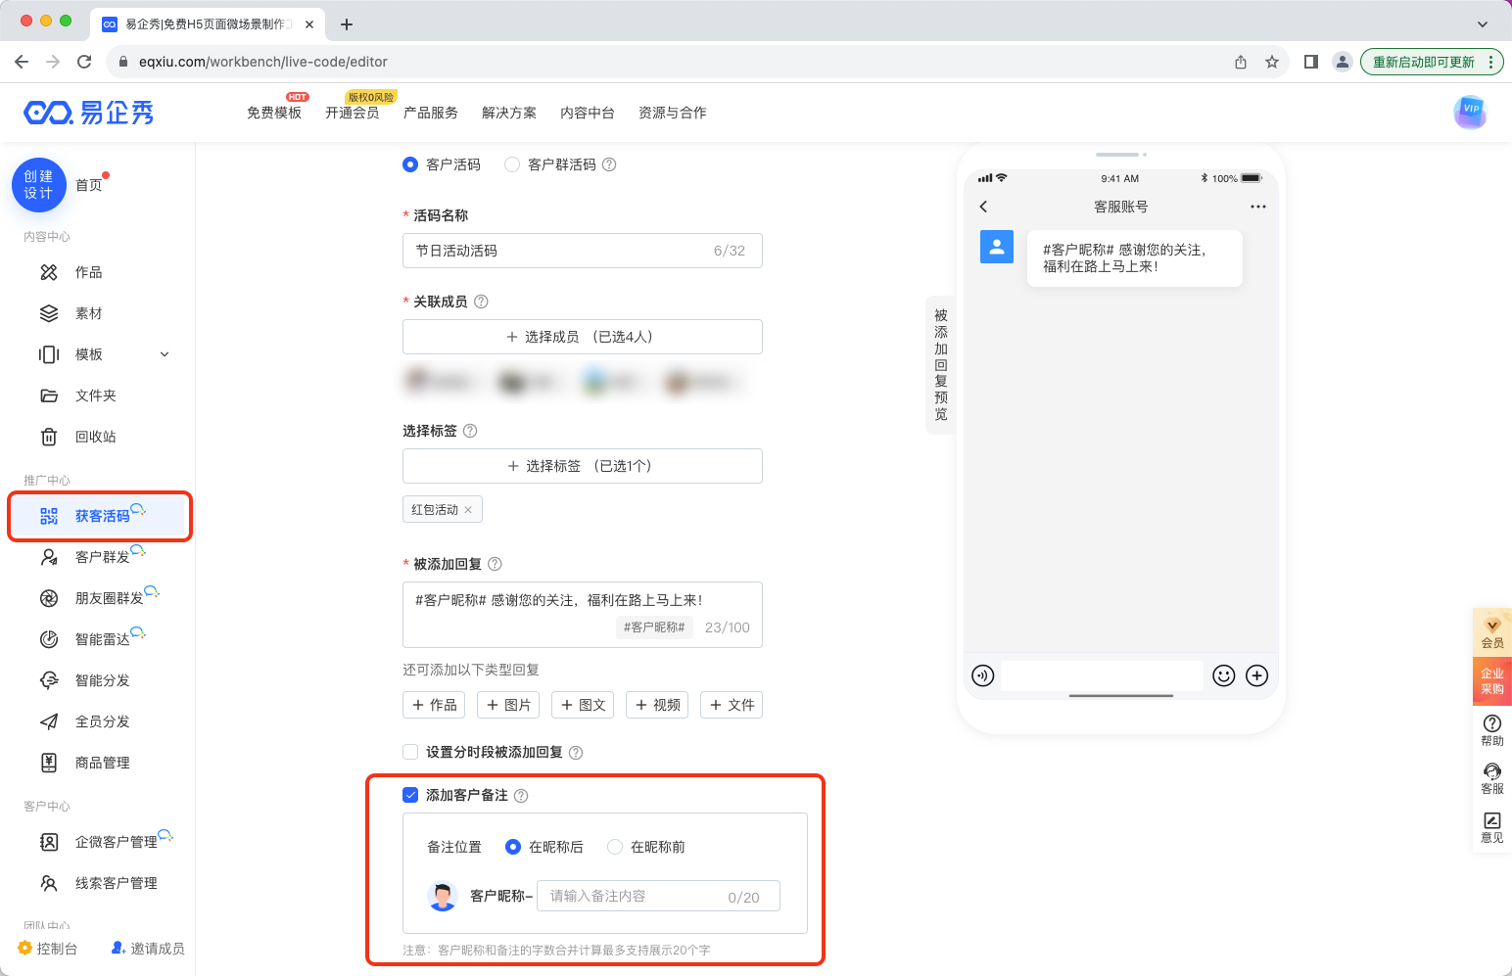
Task: Click the 全员分发 paper plane icon
Action: [x=49, y=721]
